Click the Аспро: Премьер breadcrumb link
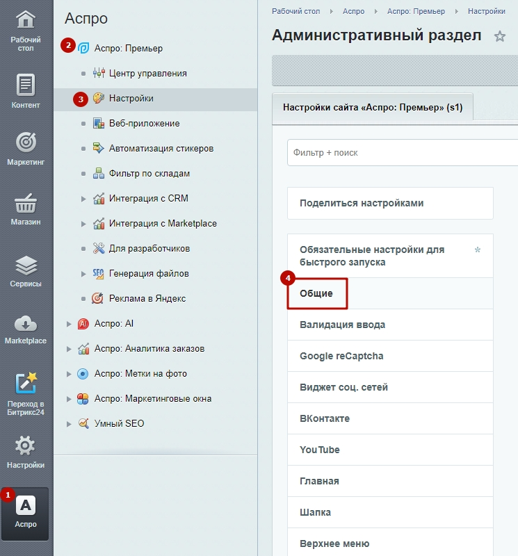 [x=416, y=11]
